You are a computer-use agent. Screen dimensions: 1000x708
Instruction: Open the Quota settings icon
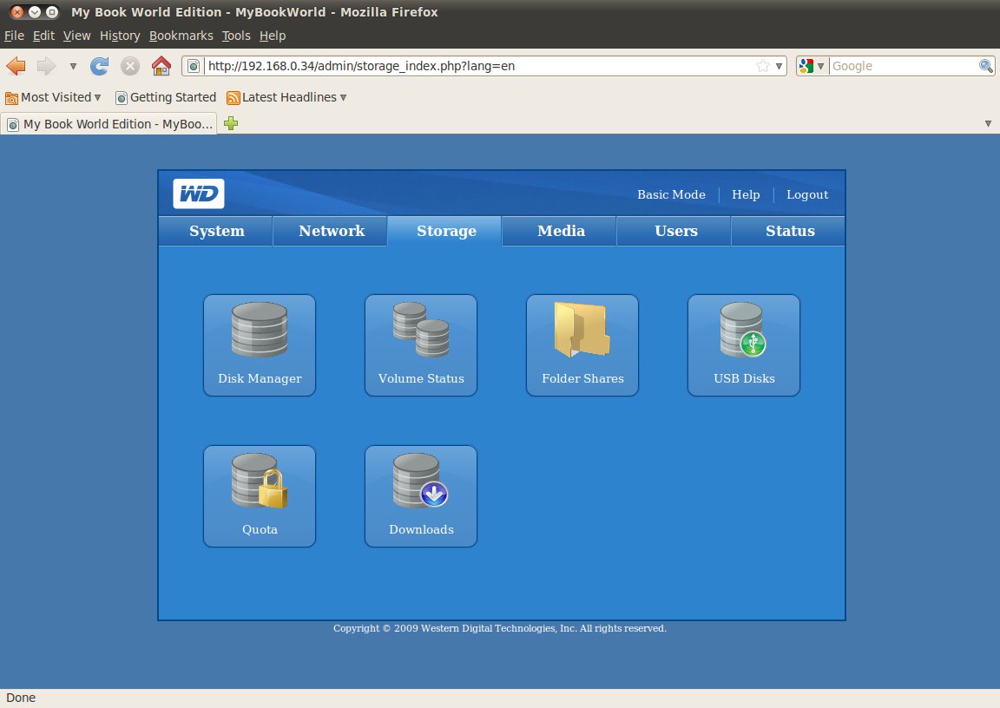pyautogui.click(x=260, y=495)
